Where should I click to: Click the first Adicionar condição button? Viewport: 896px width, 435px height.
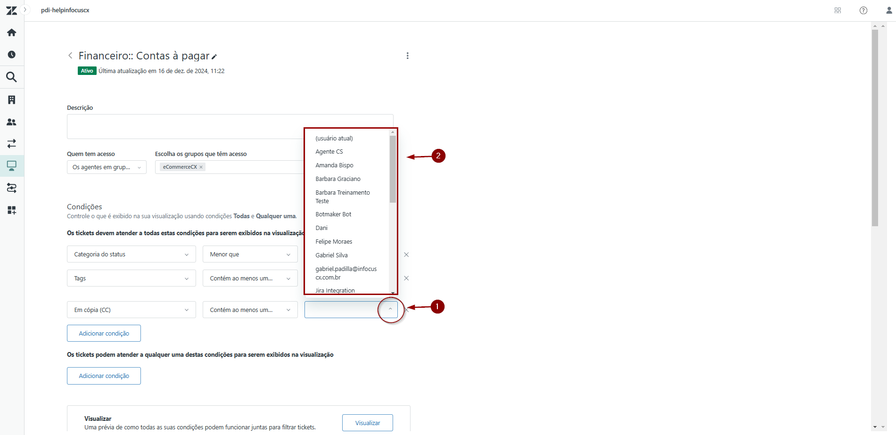click(104, 333)
